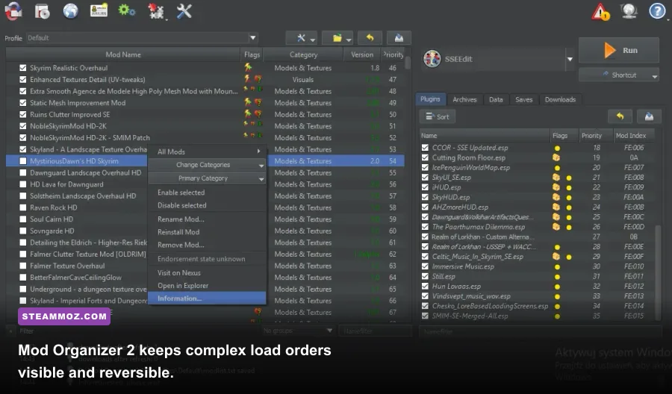
Task: Open Settings wrench and screwdriver icon
Action: (184, 11)
